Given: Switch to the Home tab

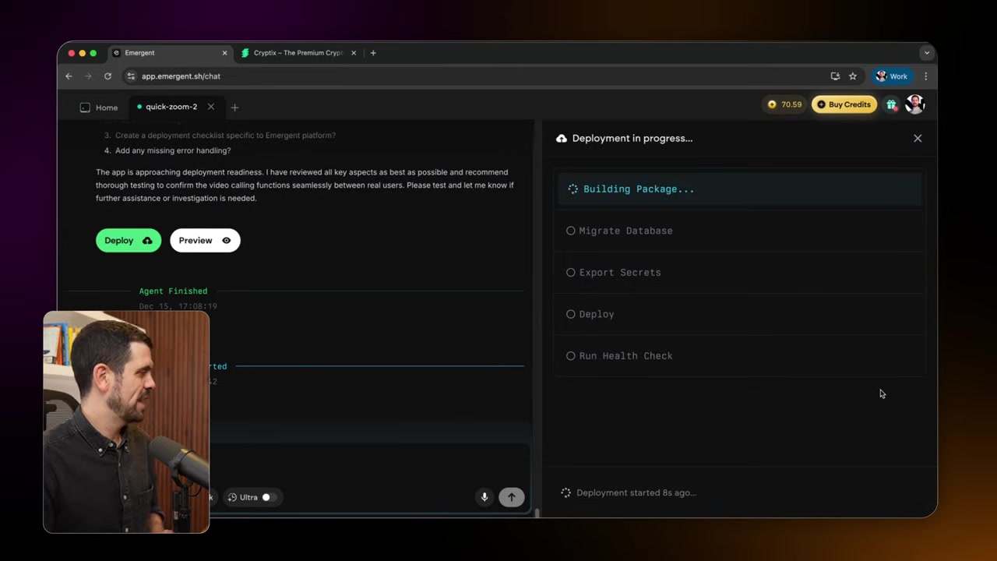Looking at the screenshot, I should point(99,108).
